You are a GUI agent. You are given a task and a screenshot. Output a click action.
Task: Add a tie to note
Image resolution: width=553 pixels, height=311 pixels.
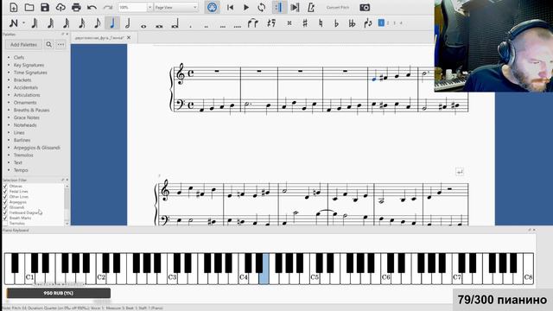pos(252,23)
